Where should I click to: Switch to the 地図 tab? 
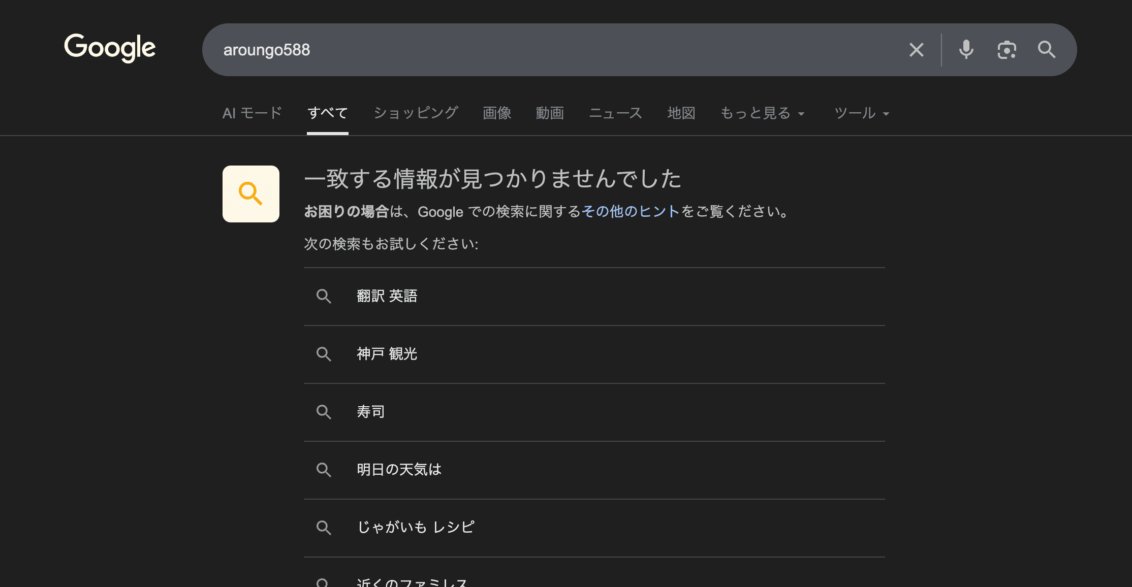tap(681, 113)
